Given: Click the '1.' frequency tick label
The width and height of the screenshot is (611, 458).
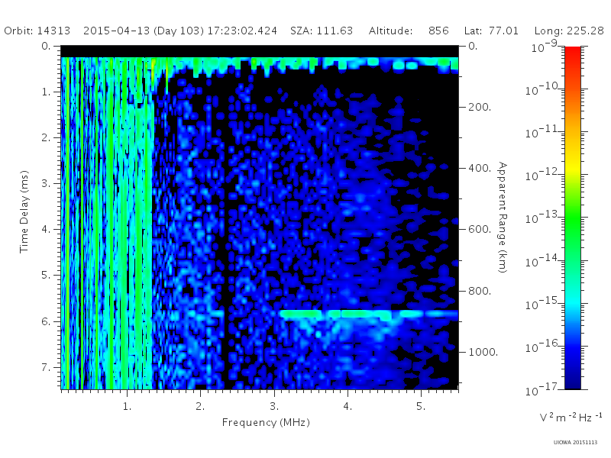Looking at the screenshot, I should 127,407.
